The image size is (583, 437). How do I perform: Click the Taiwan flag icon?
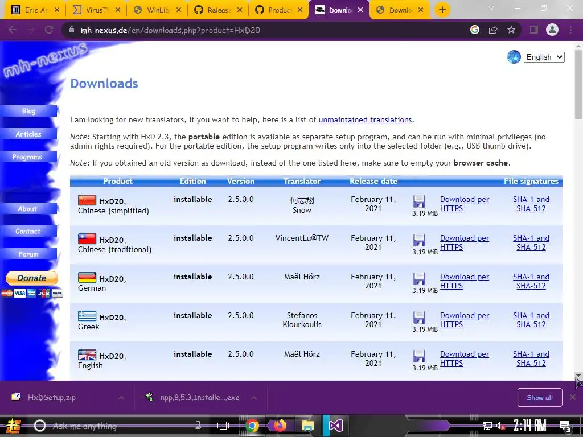87,238
